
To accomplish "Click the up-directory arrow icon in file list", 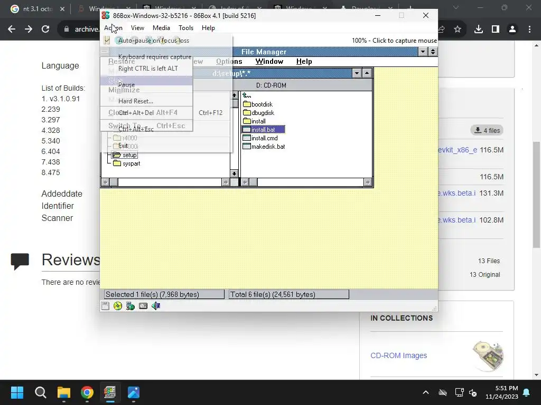I will coord(247,95).
